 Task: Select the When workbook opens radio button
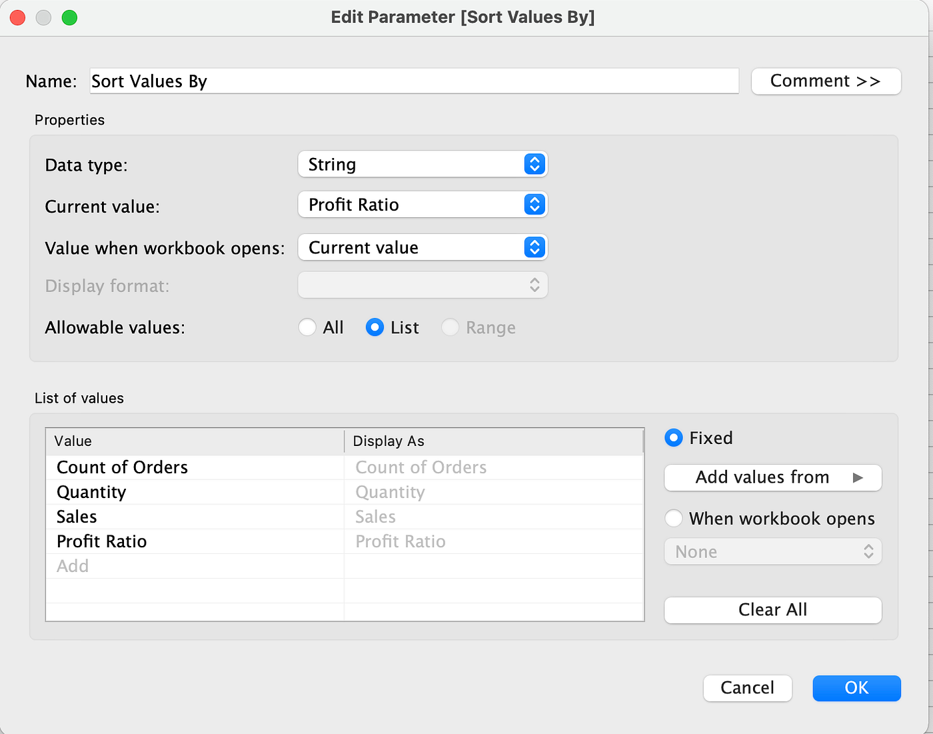[x=673, y=518]
